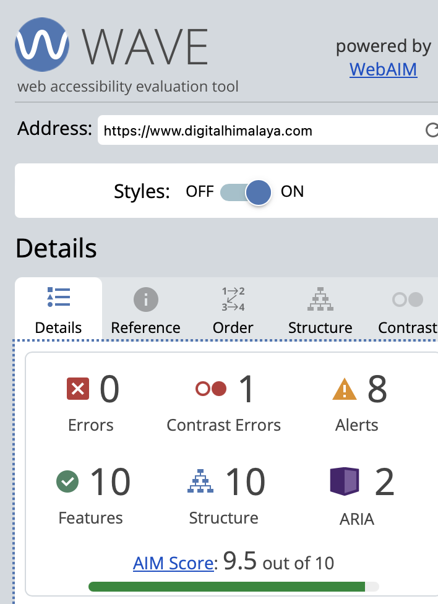This screenshot has width=438, height=604.
Task: Click the 'Errors' label
Action: (x=91, y=425)
